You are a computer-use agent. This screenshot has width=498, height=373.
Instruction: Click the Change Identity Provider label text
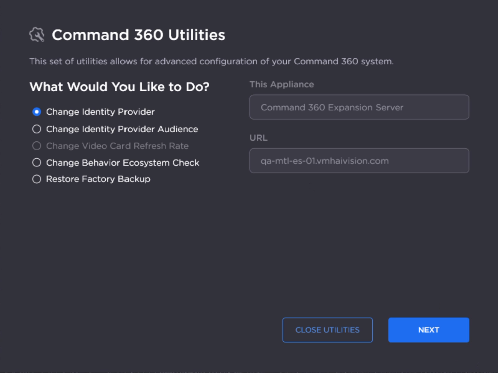point(100,112)
